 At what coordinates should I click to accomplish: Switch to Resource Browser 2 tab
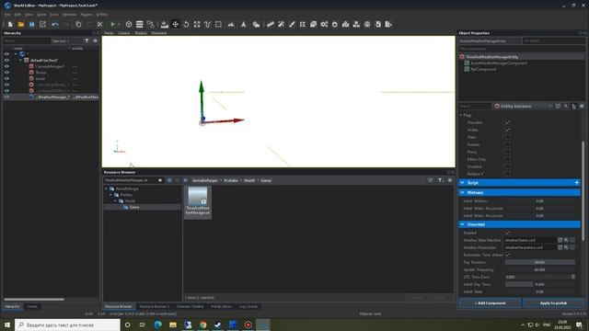click(x=154, y=306)
